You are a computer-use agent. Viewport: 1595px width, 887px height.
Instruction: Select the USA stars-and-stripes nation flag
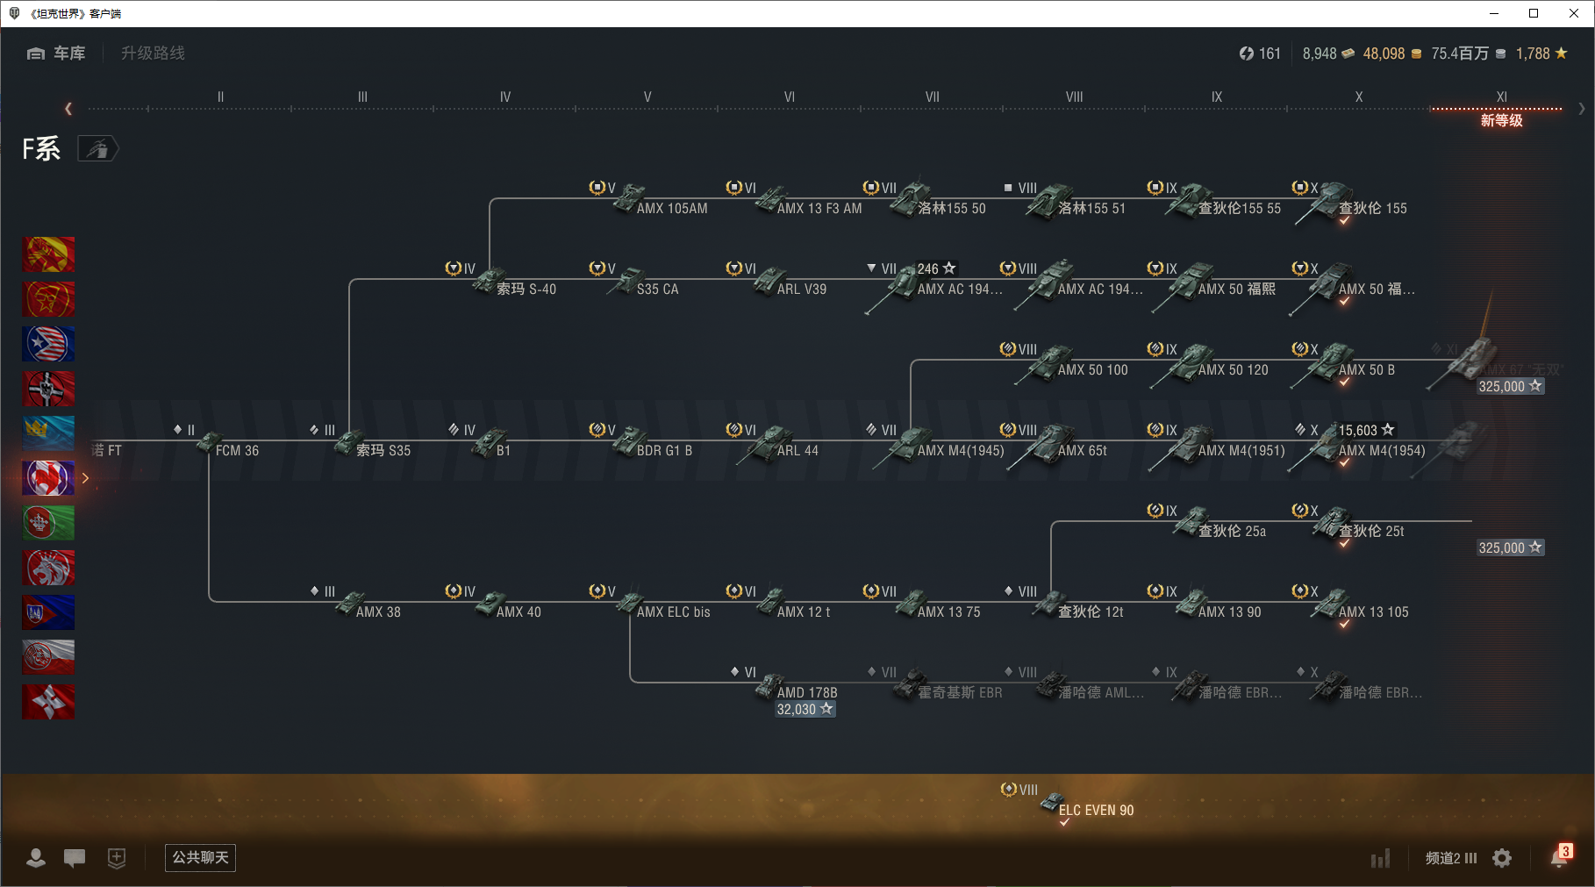pos(48,344)
